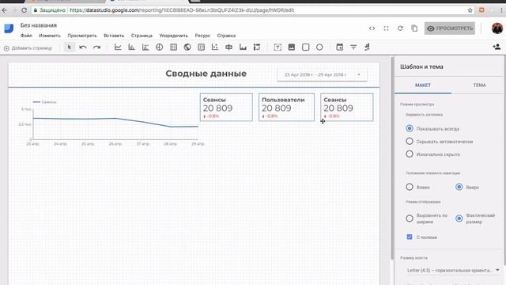Select 'Показывать всегда' header visibility
The height and width of the screenshot is (285, 506).
click(x=410, y=128)
